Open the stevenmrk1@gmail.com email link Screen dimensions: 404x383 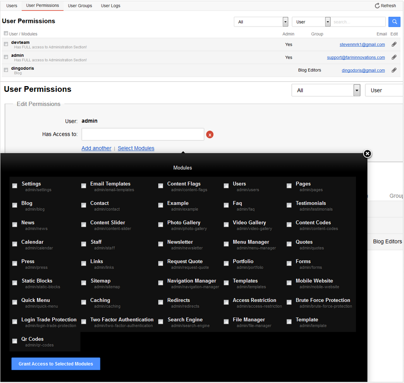point(362,45)
